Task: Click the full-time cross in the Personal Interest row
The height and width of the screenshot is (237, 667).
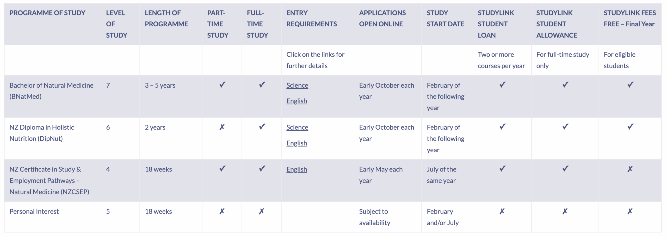Action: [x=261, y=211]
